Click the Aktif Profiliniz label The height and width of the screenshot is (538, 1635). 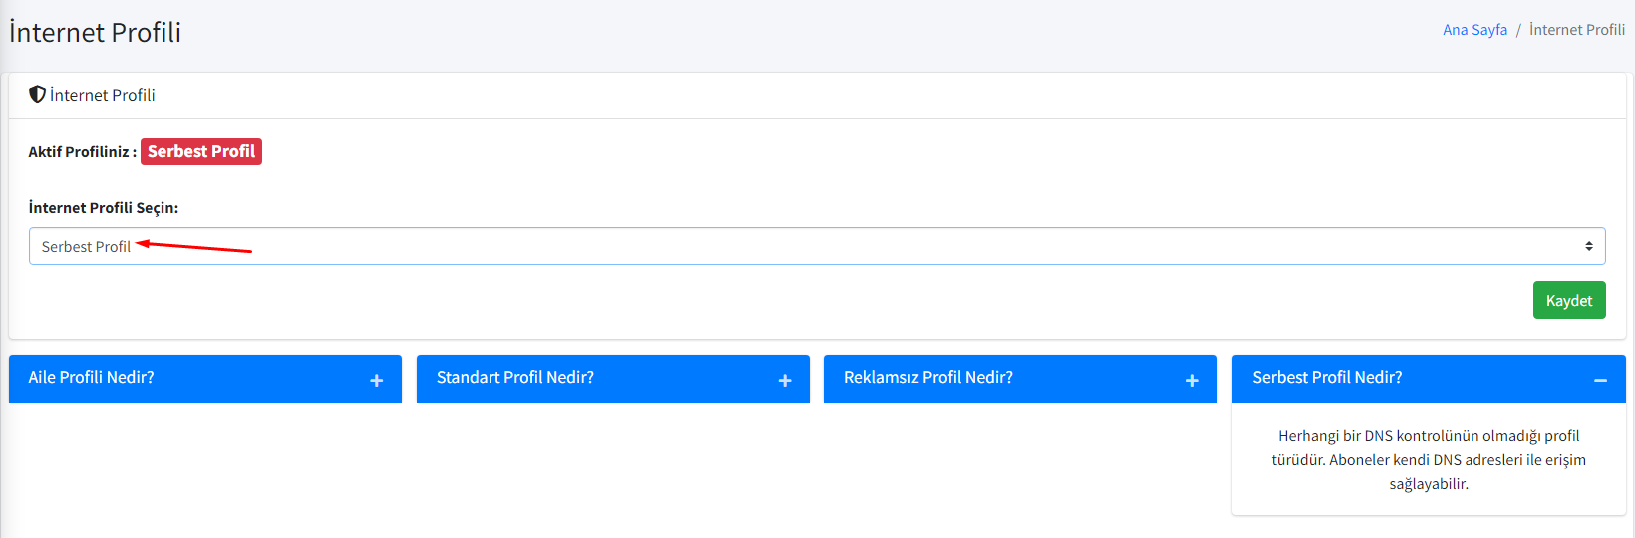82,152
